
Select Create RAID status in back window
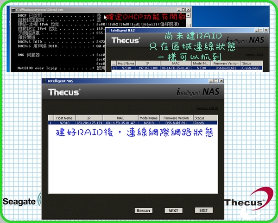click(252, 68)
